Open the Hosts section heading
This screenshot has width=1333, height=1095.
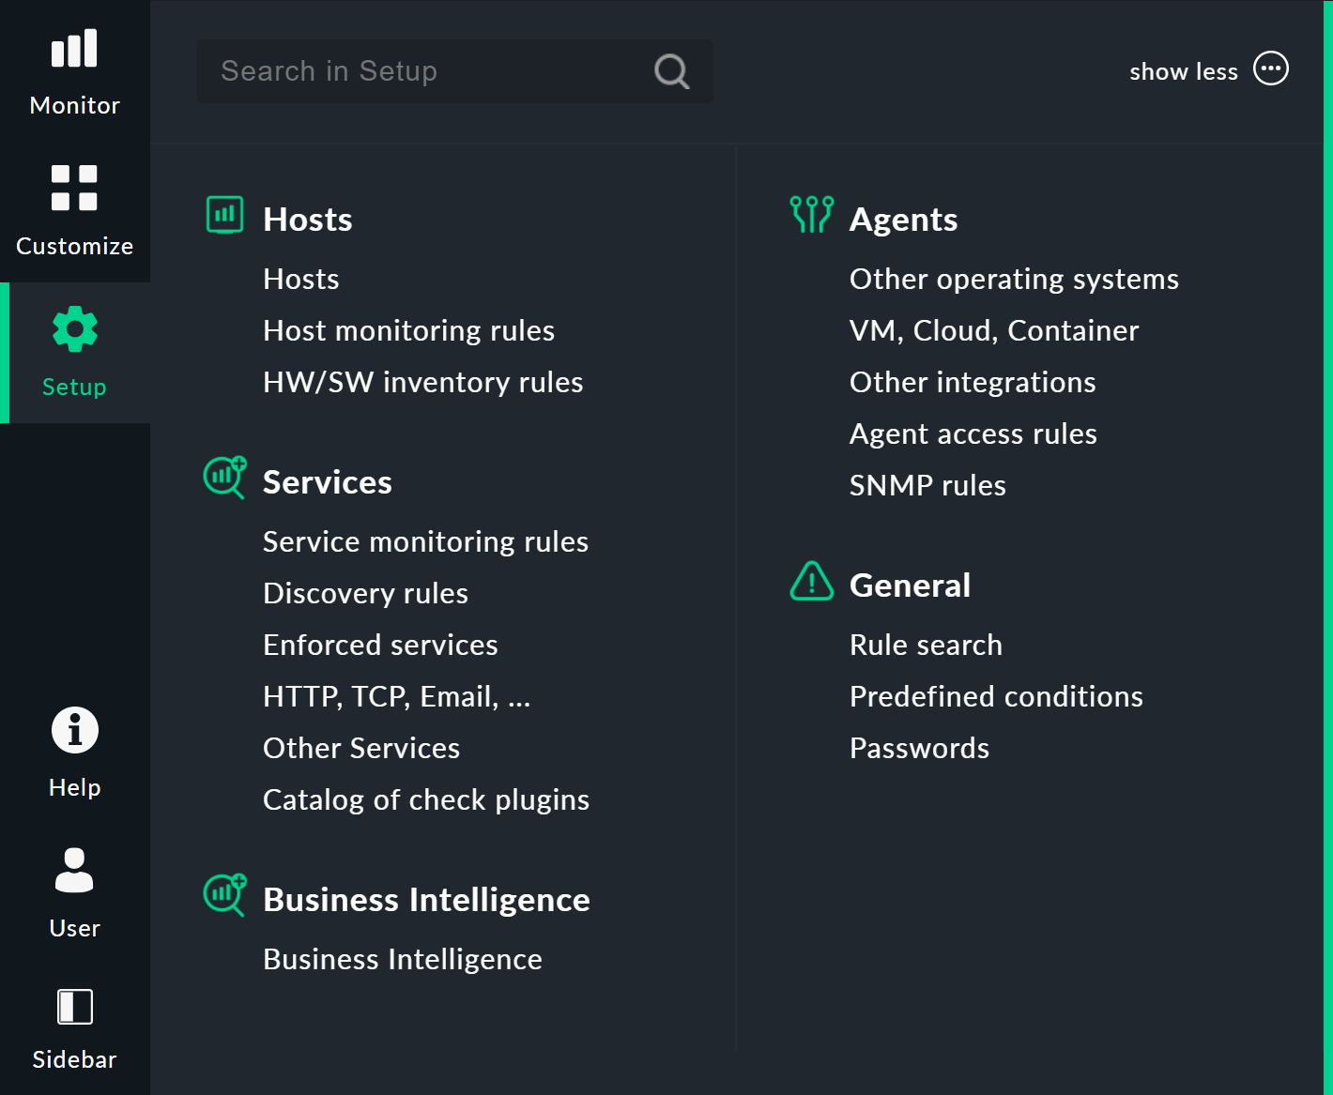[308, 220]
